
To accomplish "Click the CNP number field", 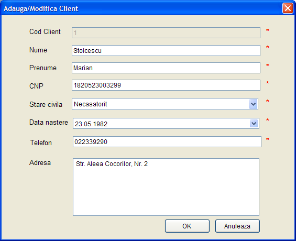I will point(166,85).
